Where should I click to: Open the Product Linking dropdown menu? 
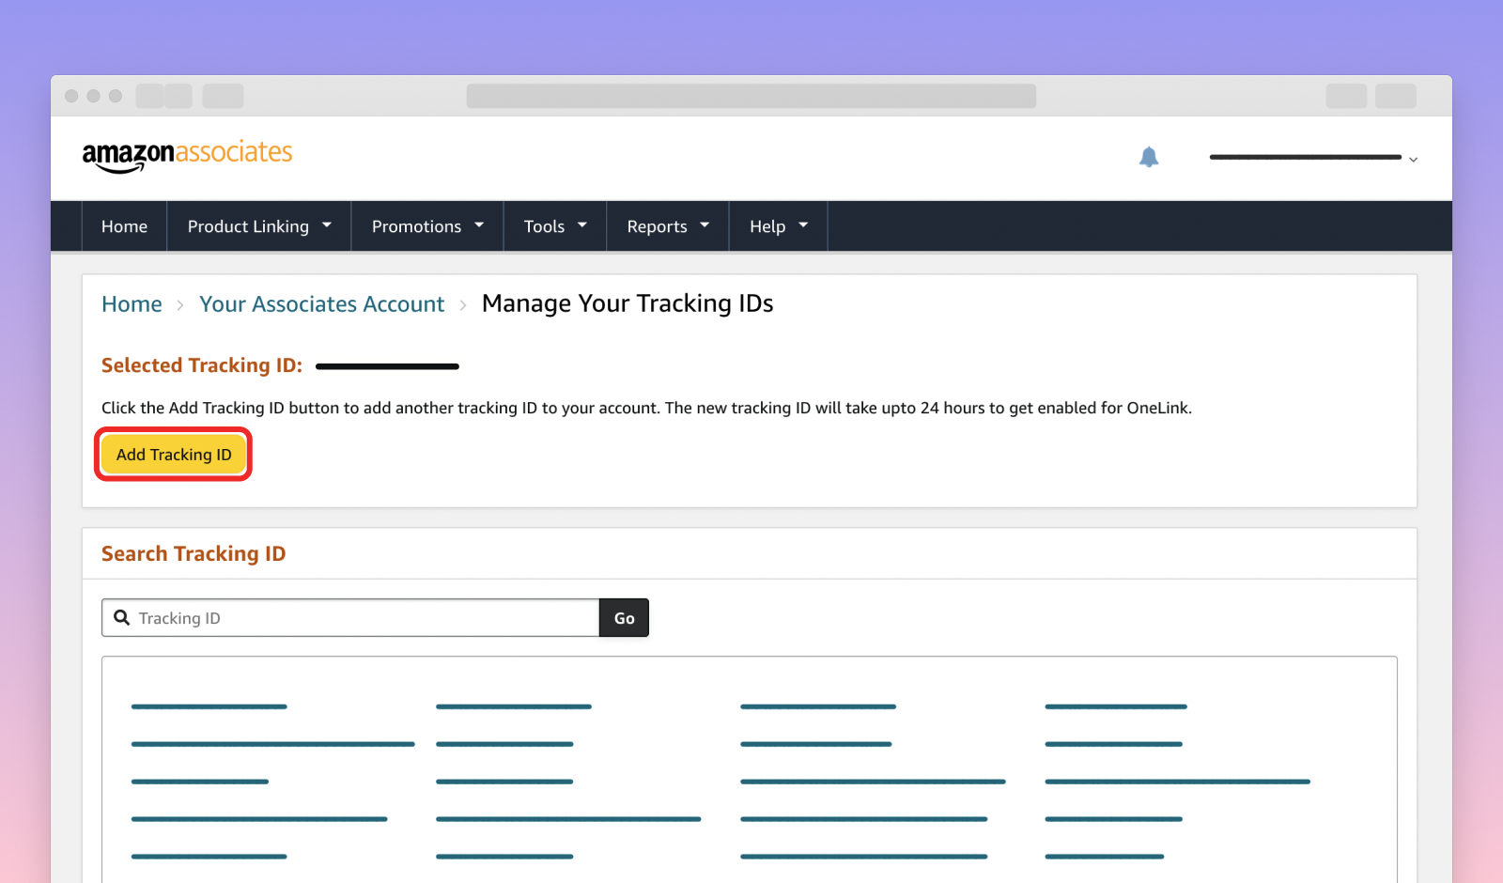point(259,226)
